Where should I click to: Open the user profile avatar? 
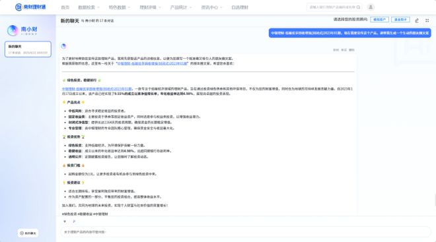[371, 7]
